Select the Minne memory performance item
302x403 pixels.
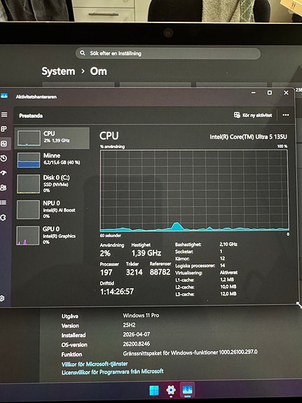click(52, 160)
